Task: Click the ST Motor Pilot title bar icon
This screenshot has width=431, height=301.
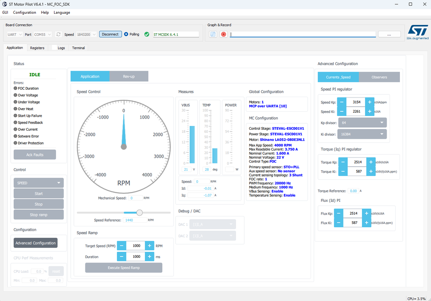Action: click(4, 4)
